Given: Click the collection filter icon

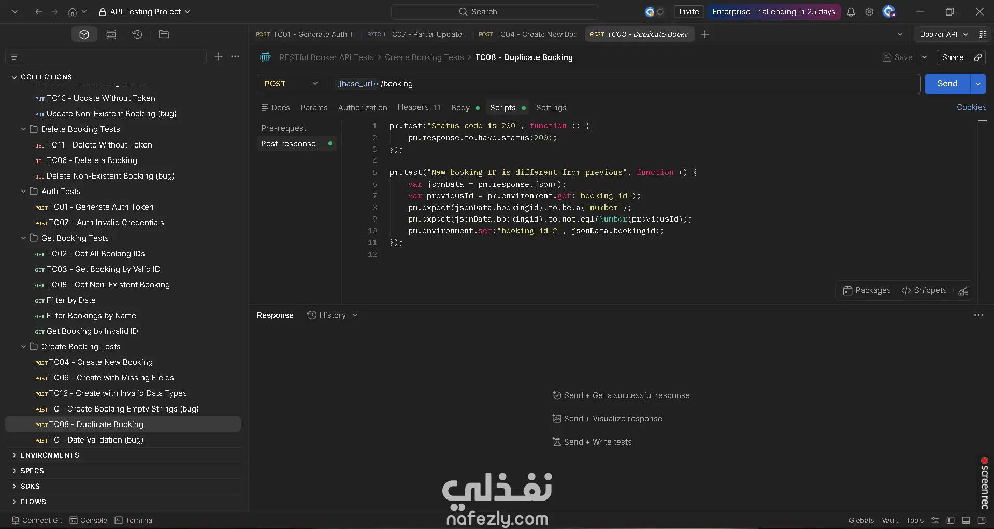Looking at the screenshot, I should pos(14,56).
